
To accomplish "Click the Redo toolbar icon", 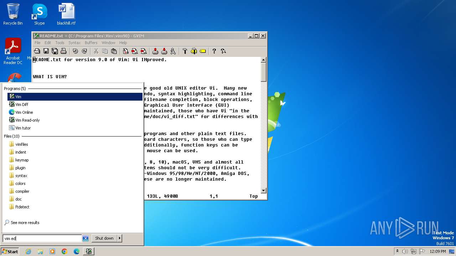I will [84, 51].
